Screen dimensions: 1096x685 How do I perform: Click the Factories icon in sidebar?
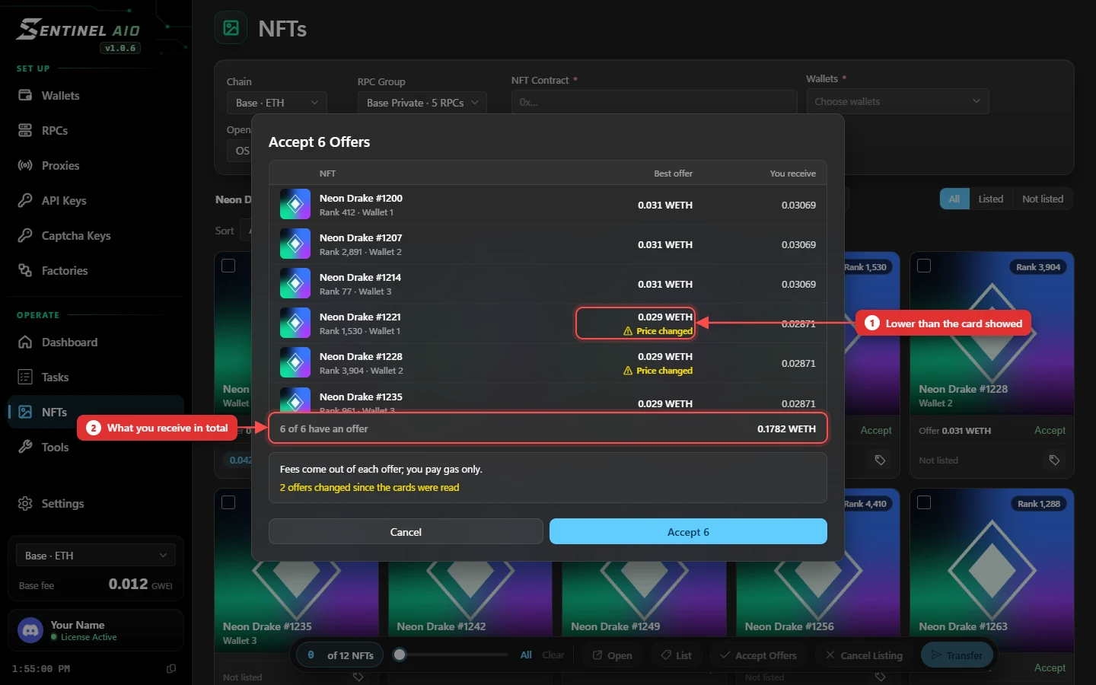click(25, 270)
